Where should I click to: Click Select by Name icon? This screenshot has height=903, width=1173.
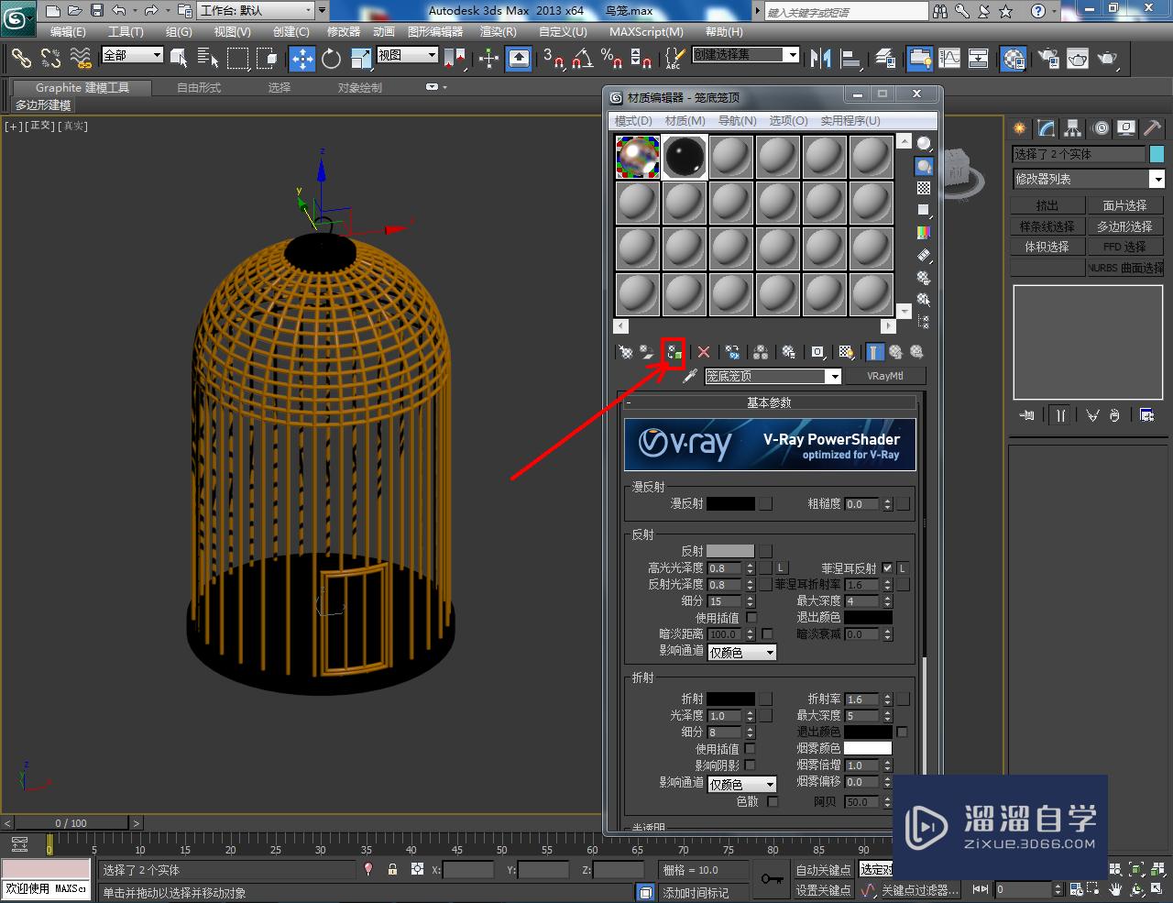208,59
